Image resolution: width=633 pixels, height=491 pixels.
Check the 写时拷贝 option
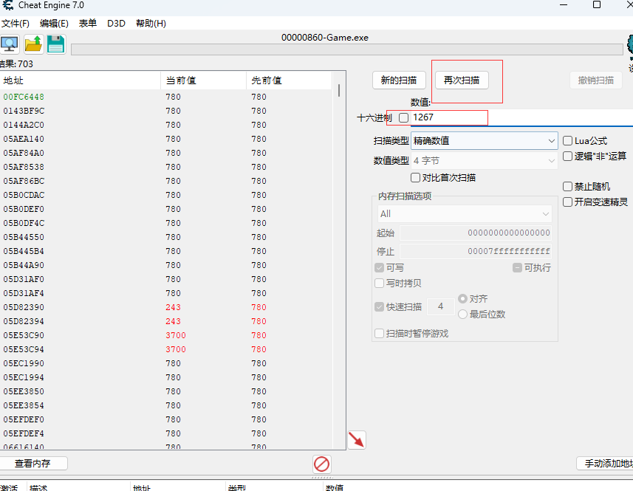(x=379, y=284)
